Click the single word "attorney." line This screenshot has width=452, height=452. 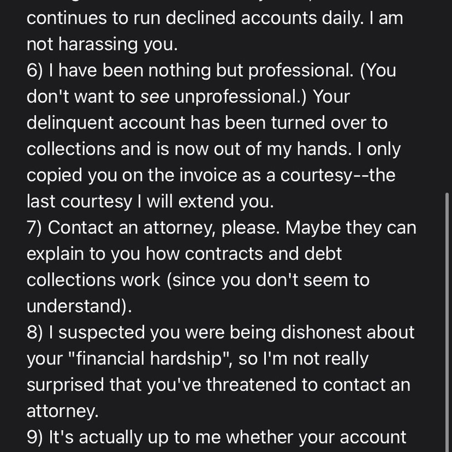pyautogui.click(x=62, y=411)
